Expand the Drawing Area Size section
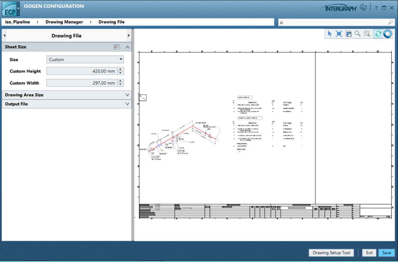Image resolution: width=398 pixels, height=262 pixels. pyautogui.click(x=127, y=95)
